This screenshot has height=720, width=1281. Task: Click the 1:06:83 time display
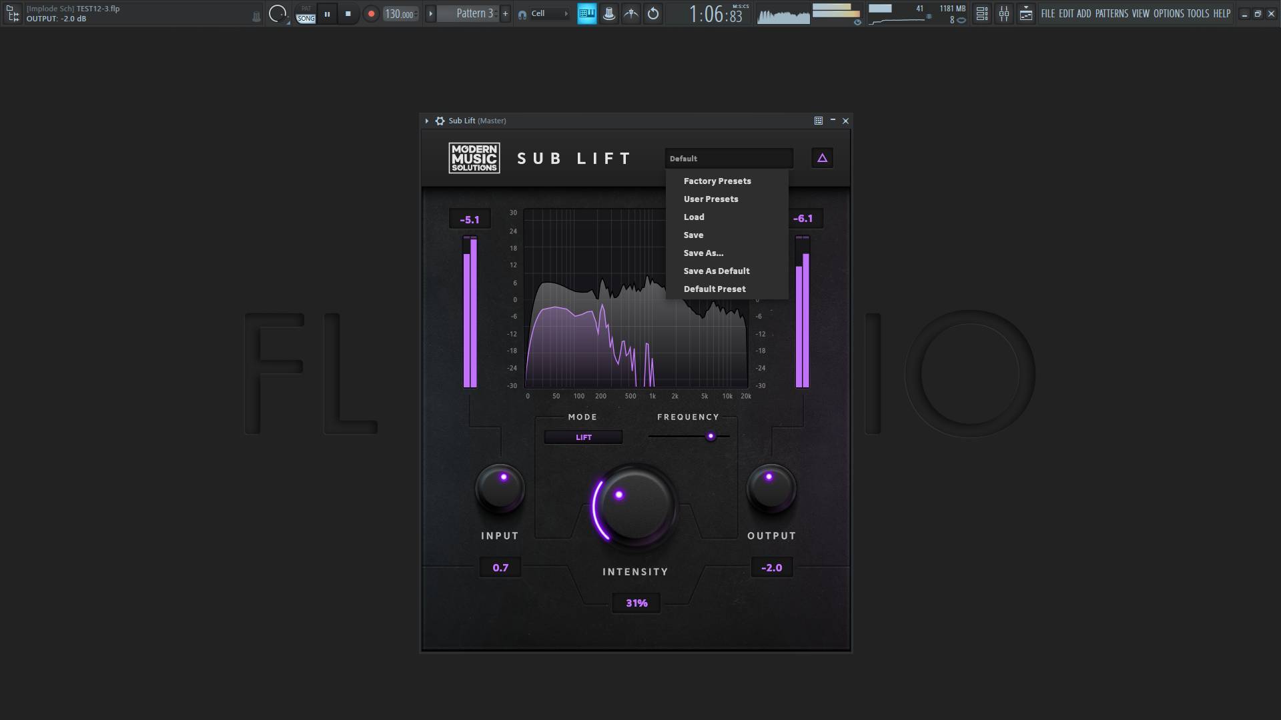click(716, 14)
